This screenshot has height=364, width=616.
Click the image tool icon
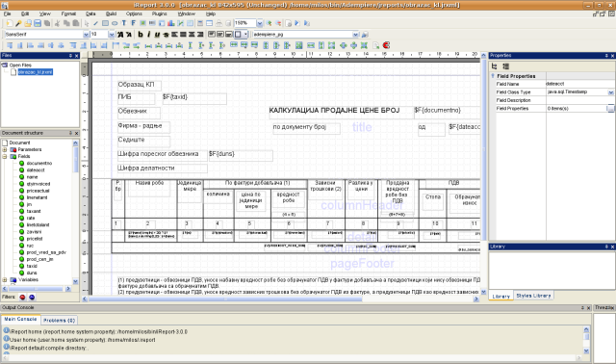point(142,23)
